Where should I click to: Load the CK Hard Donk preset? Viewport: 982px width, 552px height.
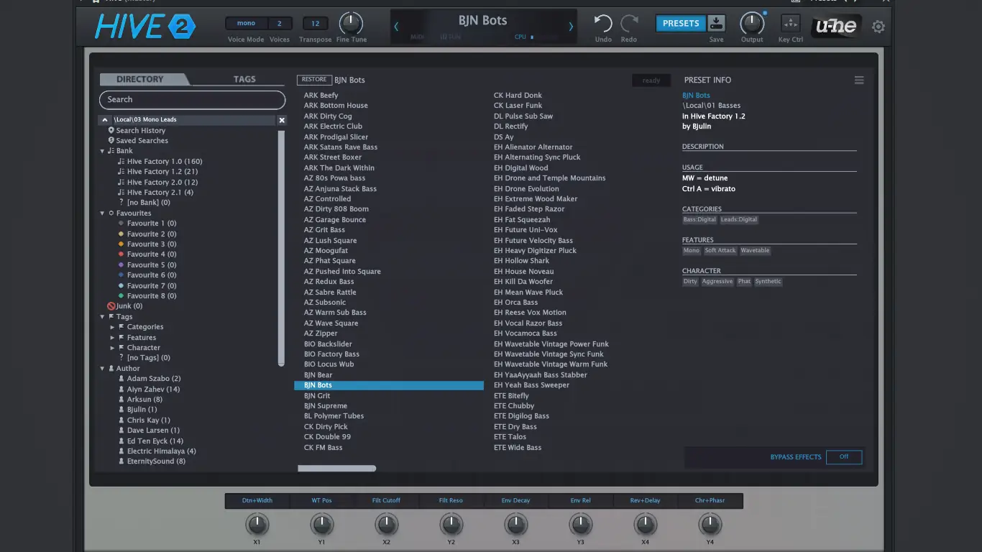point(518,96)
